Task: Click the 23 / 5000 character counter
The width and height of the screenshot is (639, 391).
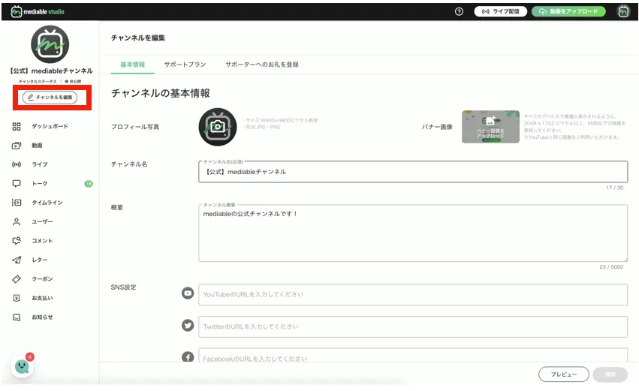Action: (x=611, y=266)
